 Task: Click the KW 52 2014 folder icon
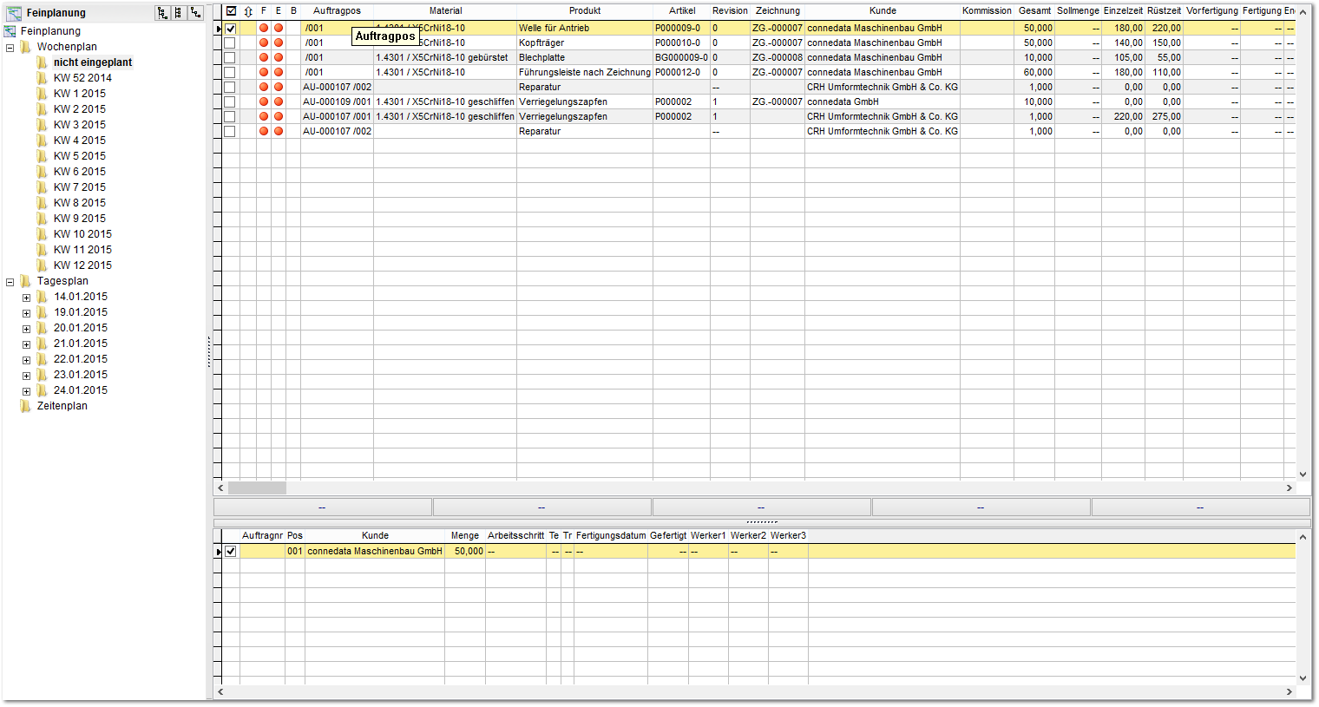pos(43,78)
